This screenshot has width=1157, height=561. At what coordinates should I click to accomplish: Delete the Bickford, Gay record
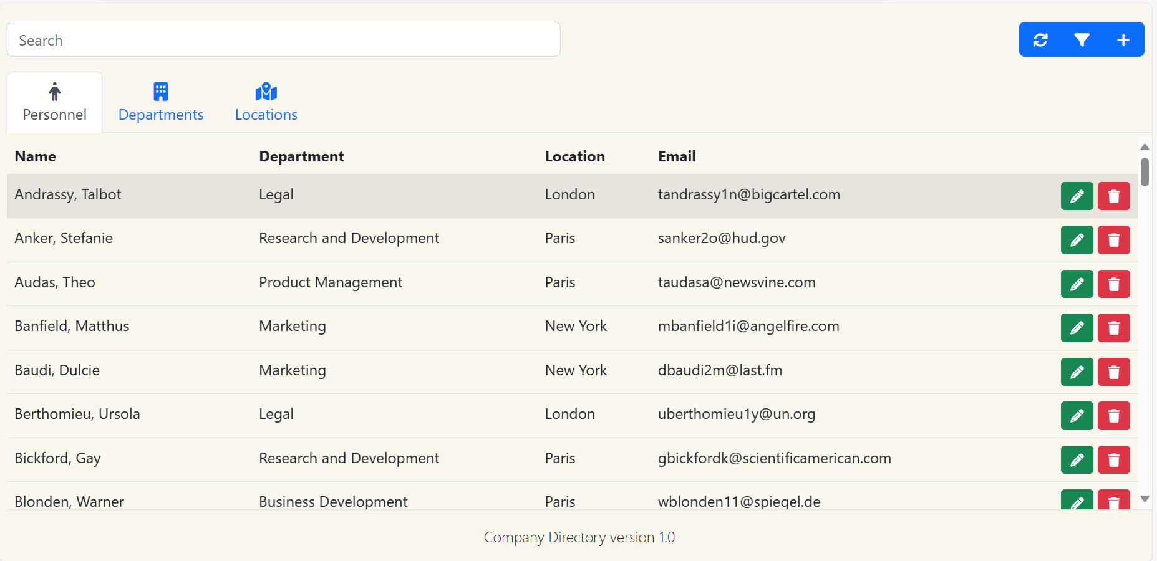point(1113,460)
